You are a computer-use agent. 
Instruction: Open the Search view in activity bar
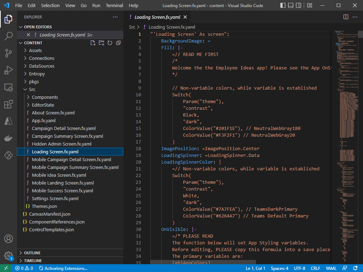tap(9, 36)
